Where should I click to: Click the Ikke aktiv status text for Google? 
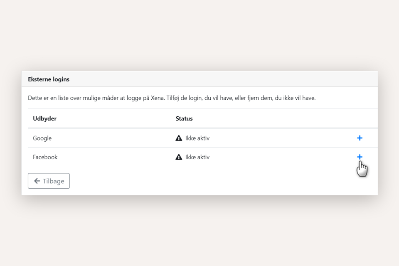pyautogui.click(x=197, y=138)
